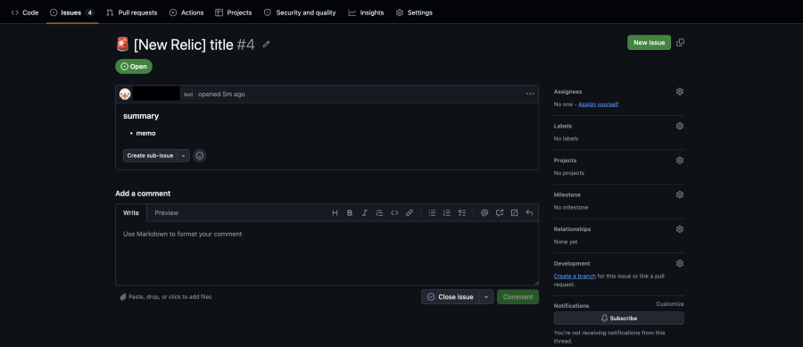Click the 'None yet' Relationships text
Viewport: 803px width, 347px height.
[566, 242]
